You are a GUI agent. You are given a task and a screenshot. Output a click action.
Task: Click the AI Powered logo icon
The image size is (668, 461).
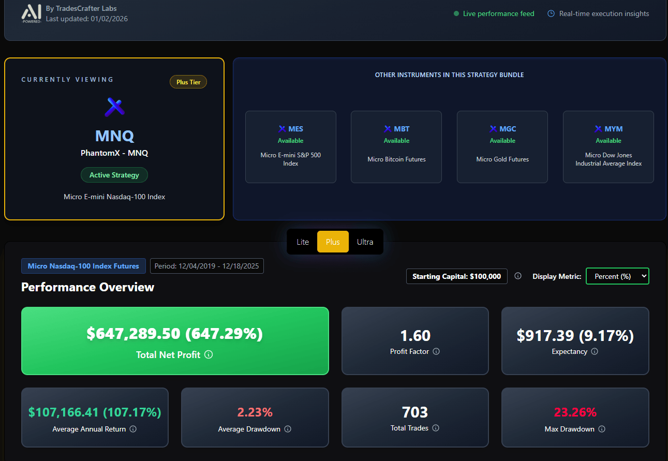click(31, 14)
